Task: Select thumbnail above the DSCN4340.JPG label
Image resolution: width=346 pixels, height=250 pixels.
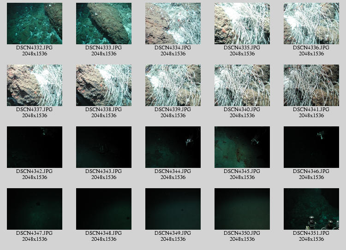Action: [x=242, y=85]
